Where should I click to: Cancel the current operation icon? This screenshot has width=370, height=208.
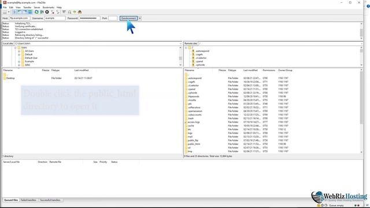point(47,12)
